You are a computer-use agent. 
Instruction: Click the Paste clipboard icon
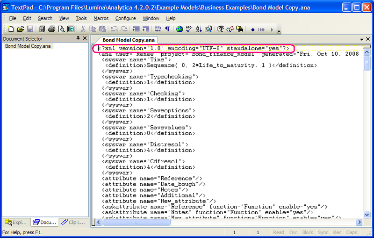(102, 29)
